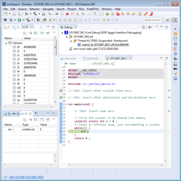Click the New file toolbar icon

[6, 14]
